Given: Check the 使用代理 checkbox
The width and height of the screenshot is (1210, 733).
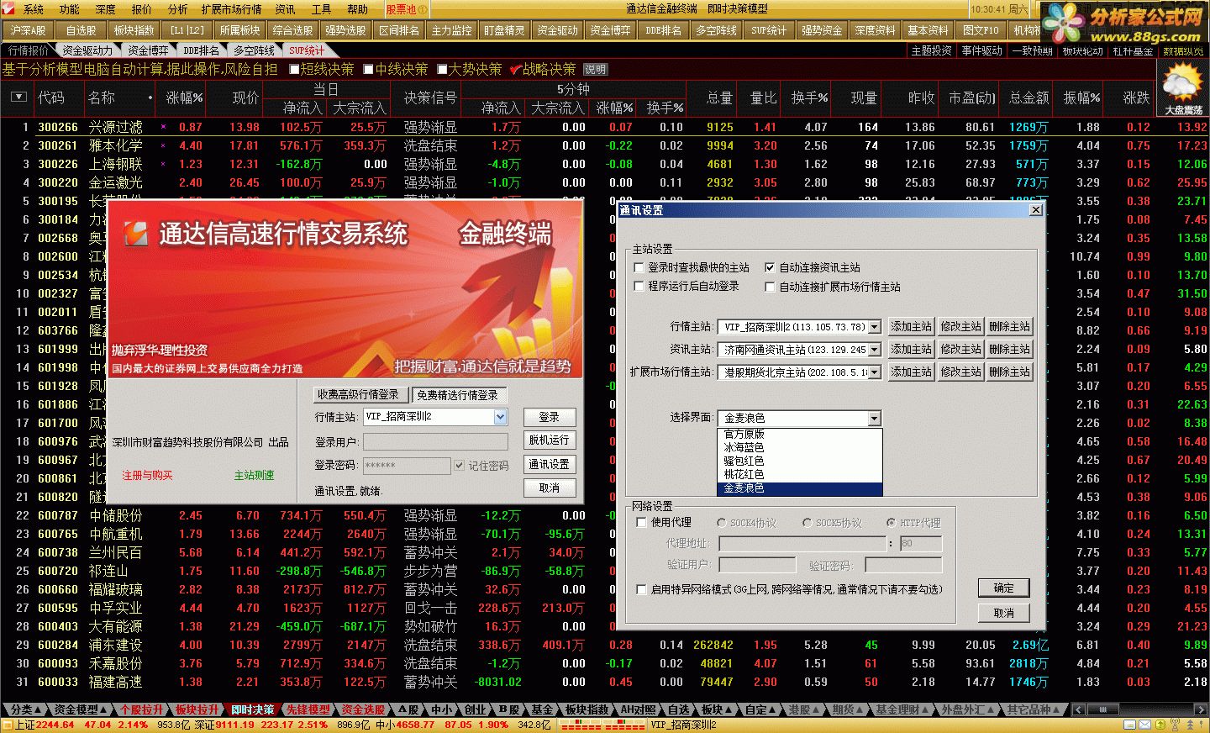Looking at the screenshot, I should 642,522.
